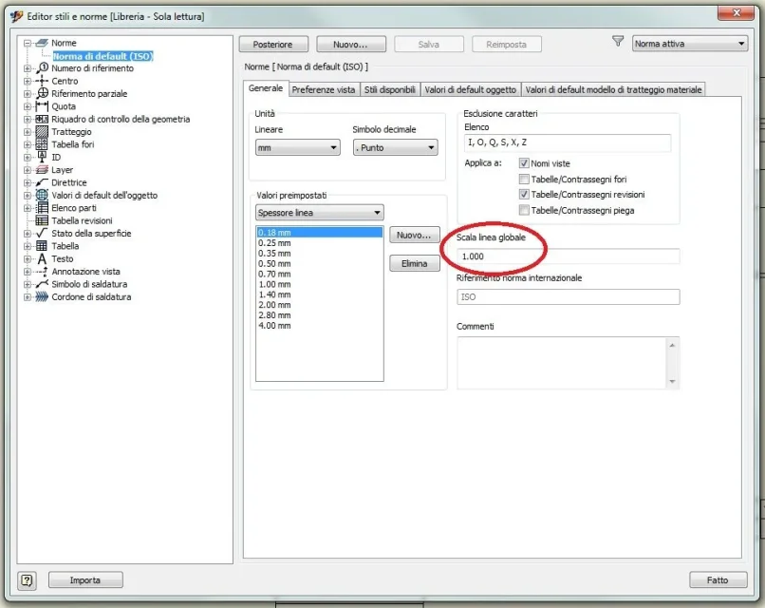
Task: Collapse the Norme tree node
Action: click(x=28, y=43)
